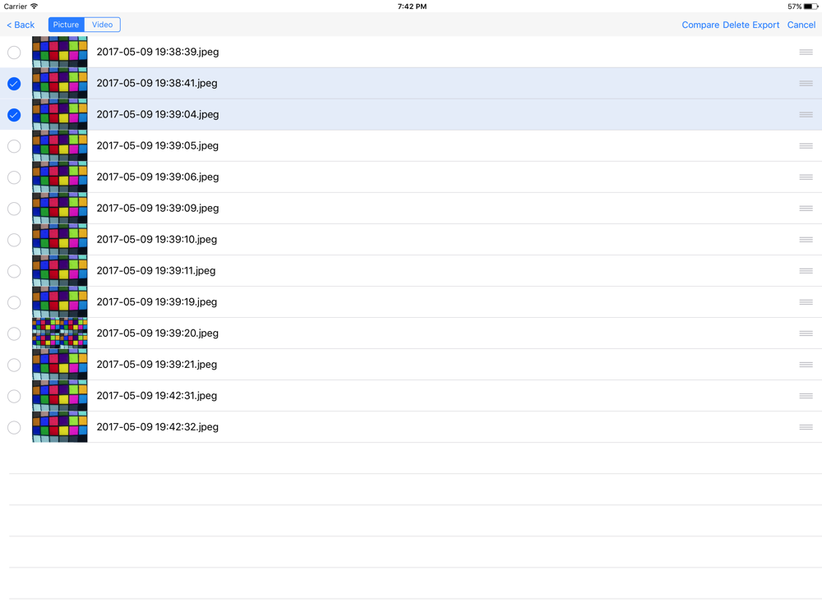Screen dimensions: 822x616
Task: Uncheck the 19:39:04.jpeg selection circle
Action: [x=14, y=115]
